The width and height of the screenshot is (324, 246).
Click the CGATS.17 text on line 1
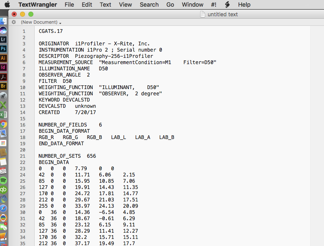tap(50, 31)
